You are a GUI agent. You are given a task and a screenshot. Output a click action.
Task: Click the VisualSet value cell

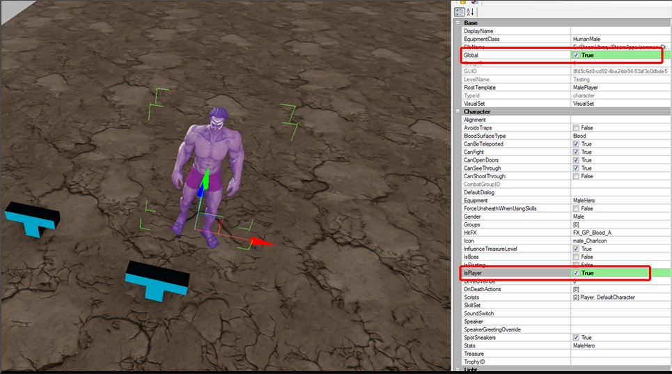point(621,104)
